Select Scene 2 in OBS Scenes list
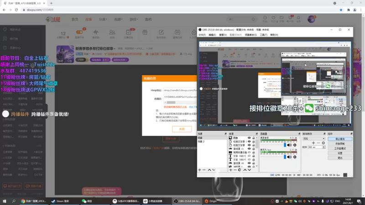 coord(212,141)
